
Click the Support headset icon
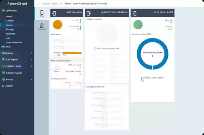click(x=4, y=86)
